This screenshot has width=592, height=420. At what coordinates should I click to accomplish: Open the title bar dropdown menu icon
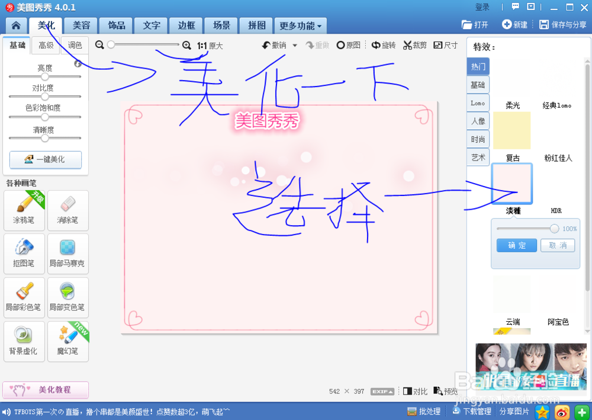click(x=531, y=7)
